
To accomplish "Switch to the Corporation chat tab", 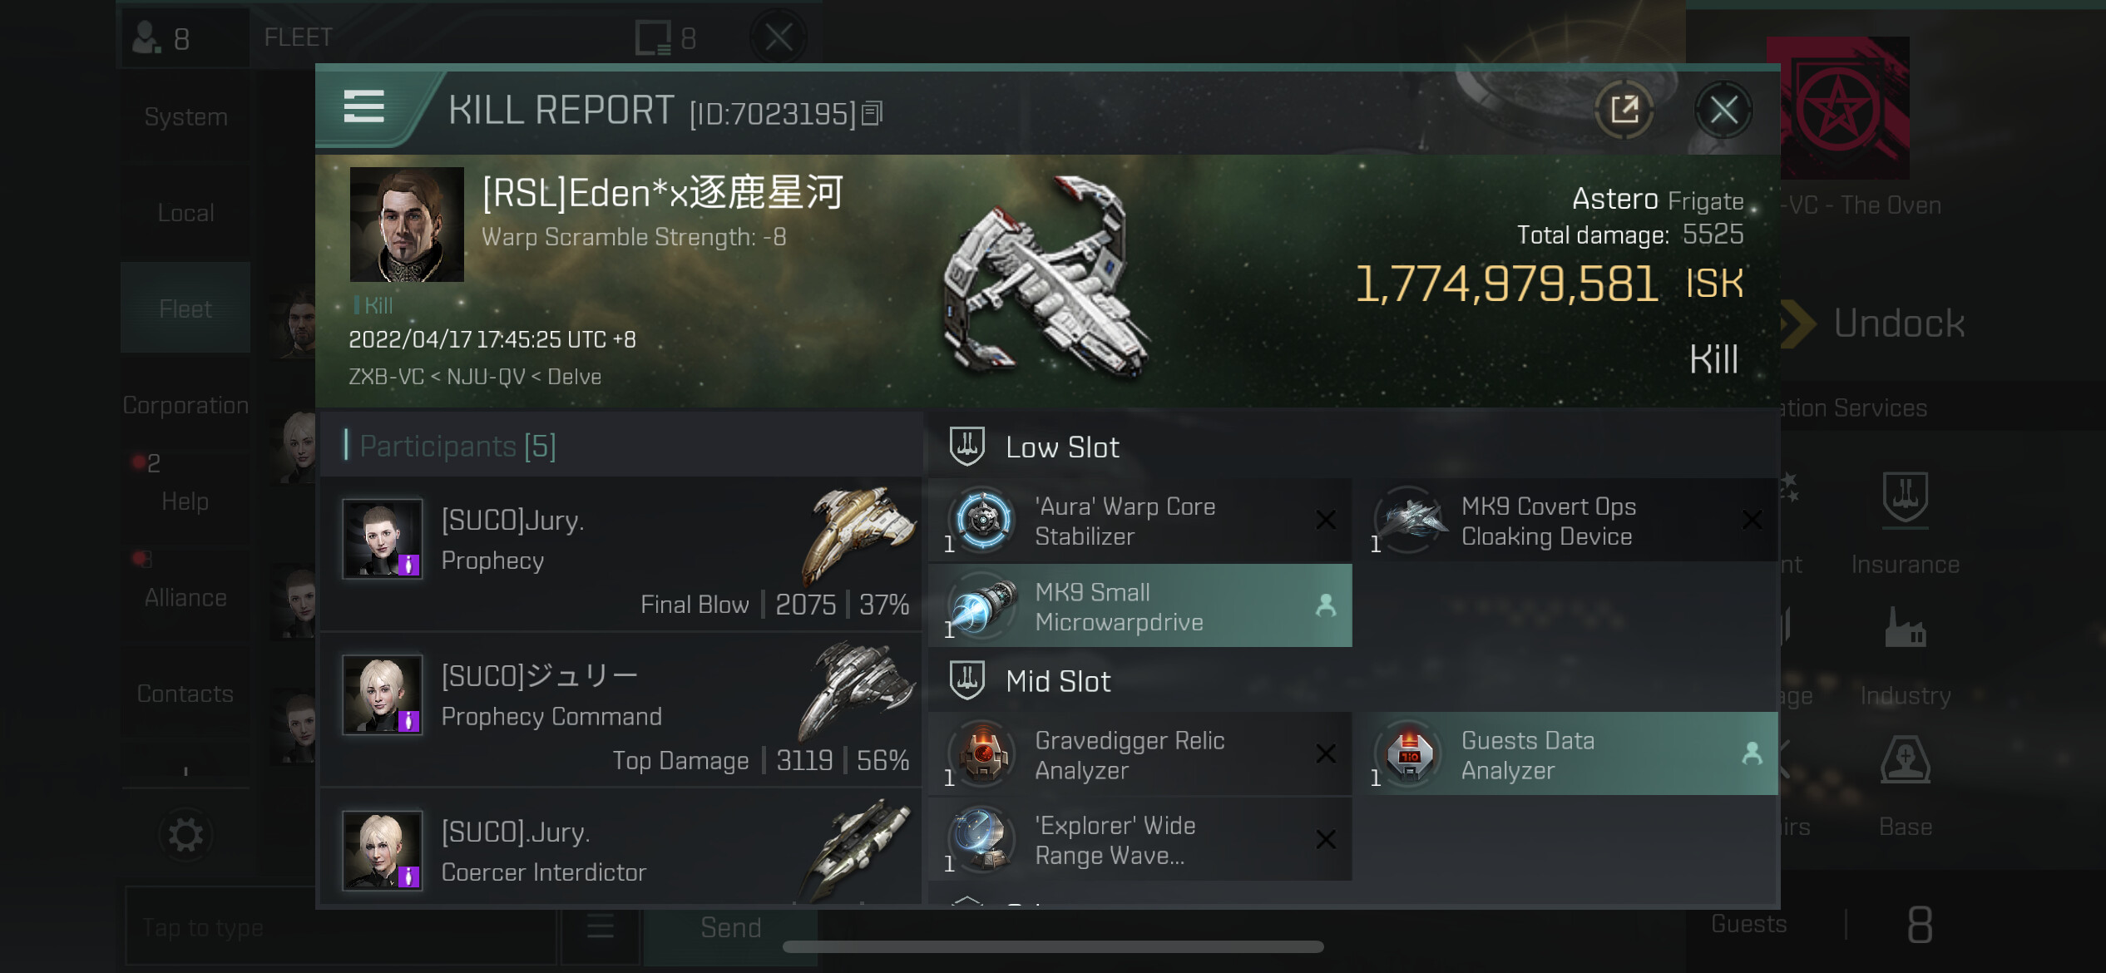I will coord(185,405).
